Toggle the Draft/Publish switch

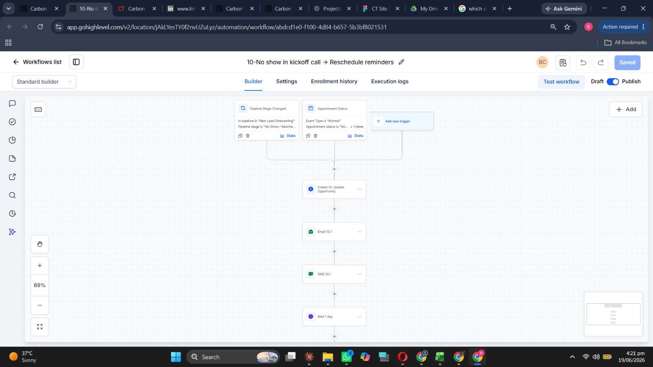coord(613,82)
